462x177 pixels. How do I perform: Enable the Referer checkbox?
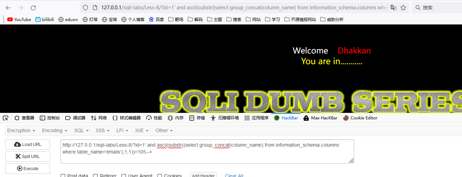[95, 176]
